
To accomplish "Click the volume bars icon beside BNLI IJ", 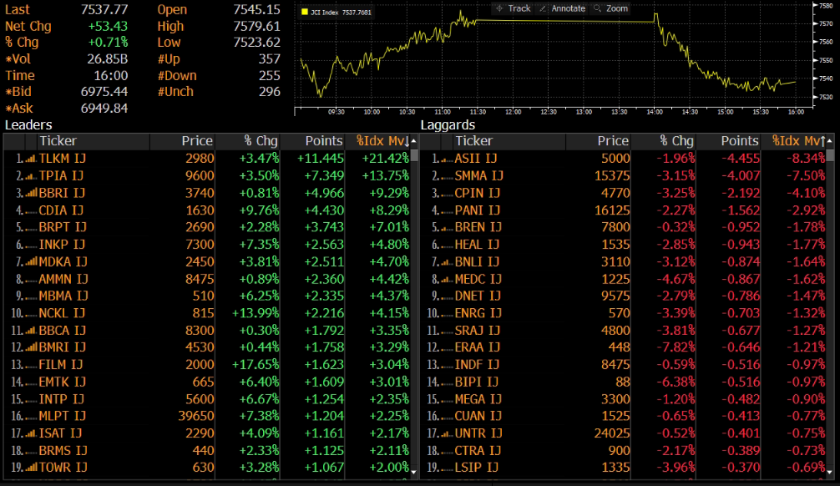I will [447, 261].
